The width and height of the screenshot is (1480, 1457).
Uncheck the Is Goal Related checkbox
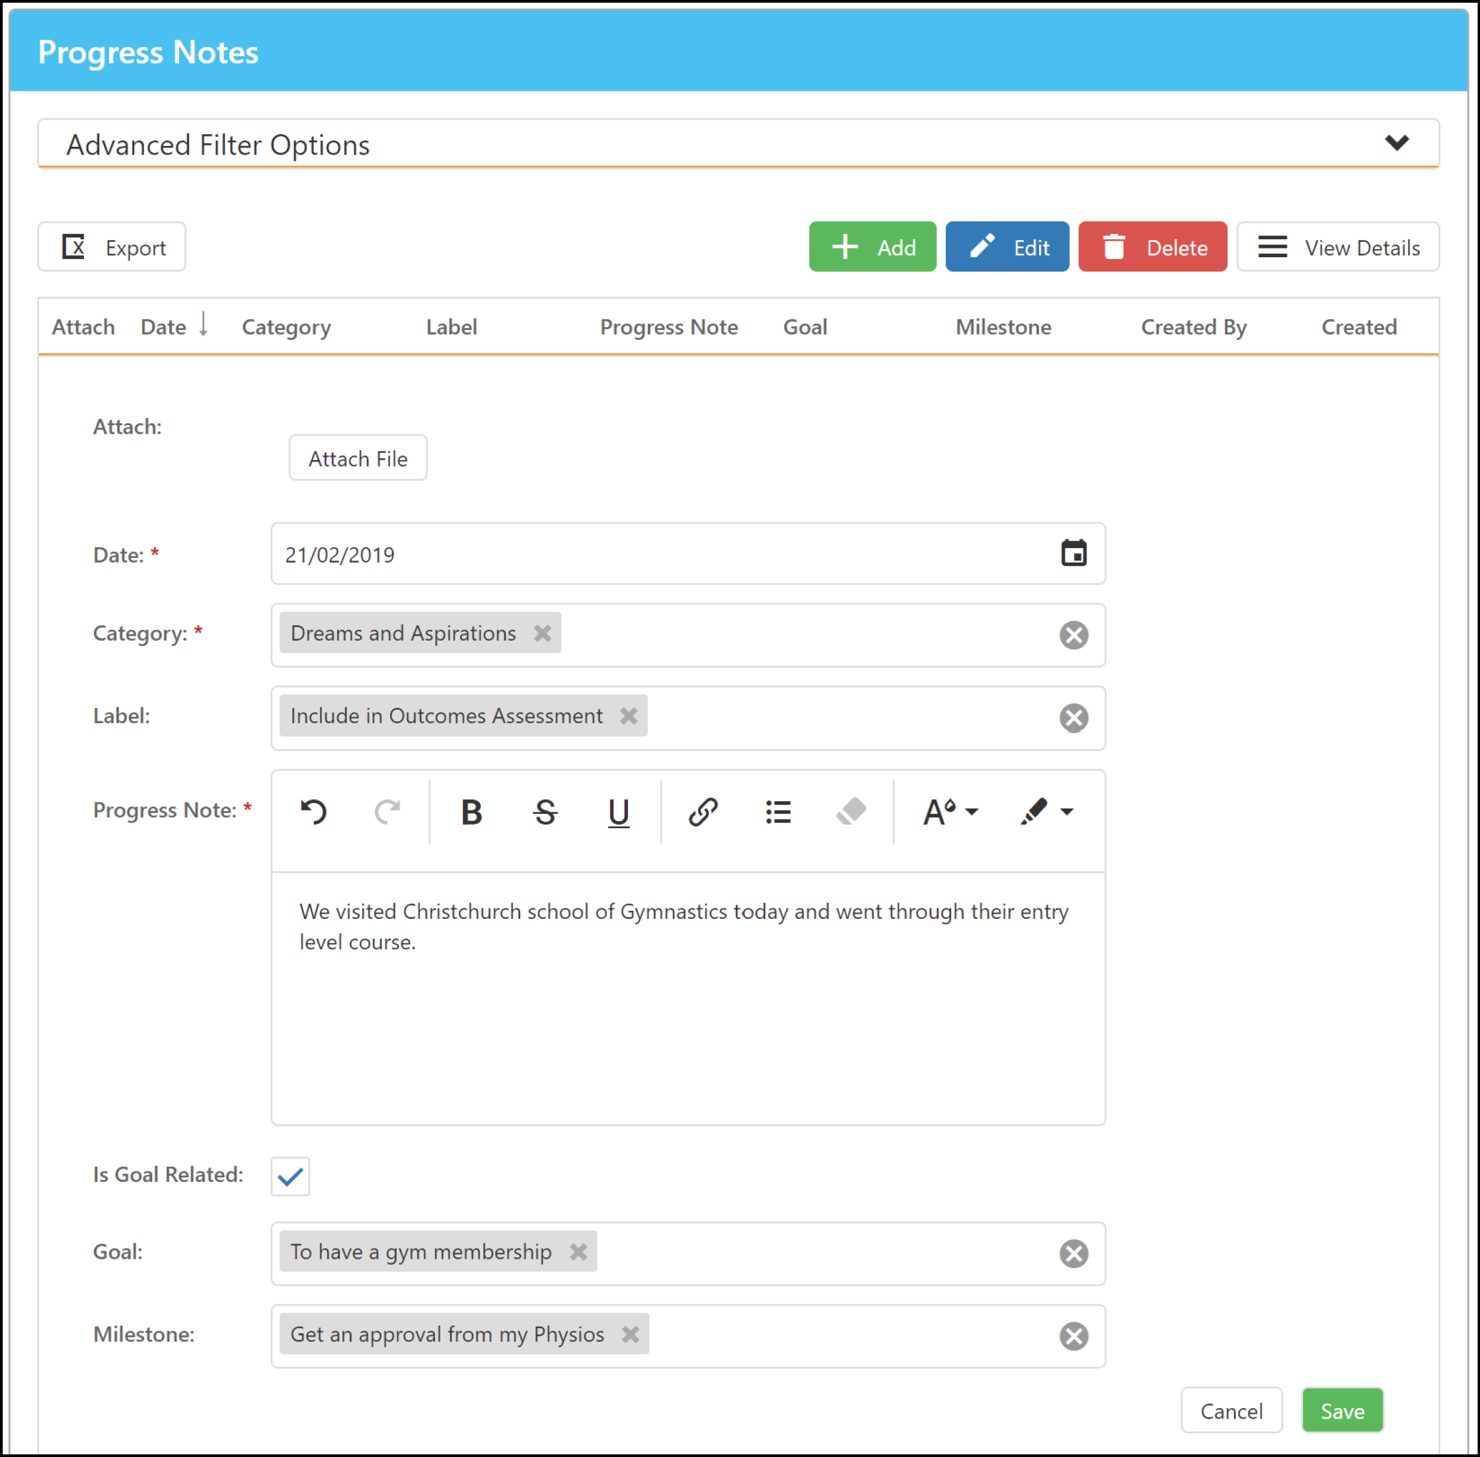pos(290,1176)
